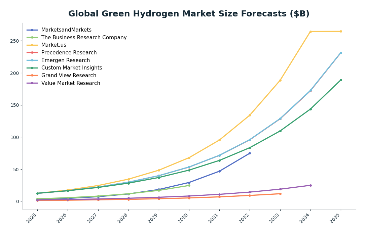Click the light blue Emergen Research legend swatch

point(32,60)
